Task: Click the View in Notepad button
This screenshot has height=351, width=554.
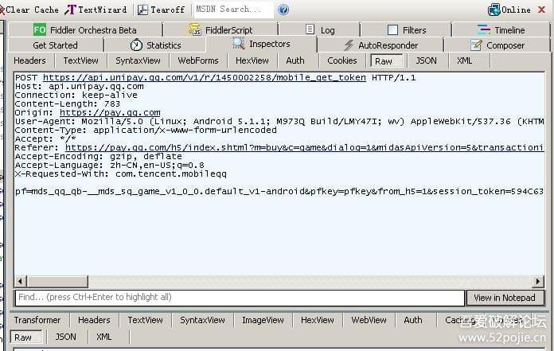Action: point(505,298)
